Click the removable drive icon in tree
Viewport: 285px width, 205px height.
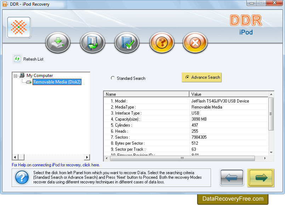point(29,82)
